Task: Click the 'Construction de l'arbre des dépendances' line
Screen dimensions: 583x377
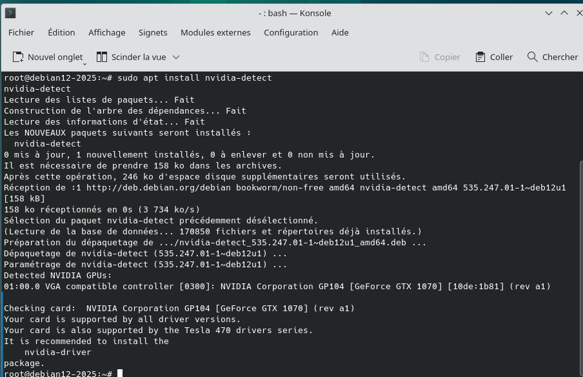Action: point(125,111)
